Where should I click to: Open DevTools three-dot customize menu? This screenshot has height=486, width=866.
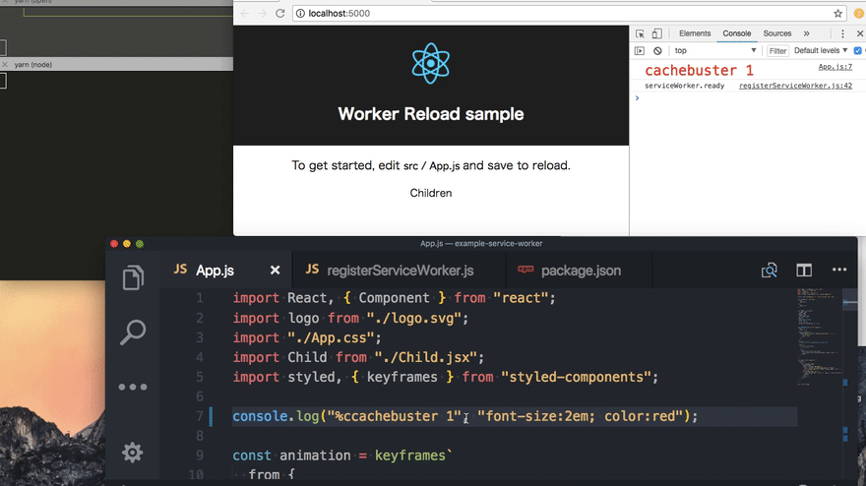click(x=842, y=33)
